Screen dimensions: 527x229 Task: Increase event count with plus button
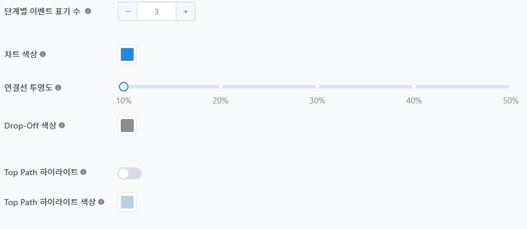click(x=185, y=11)
